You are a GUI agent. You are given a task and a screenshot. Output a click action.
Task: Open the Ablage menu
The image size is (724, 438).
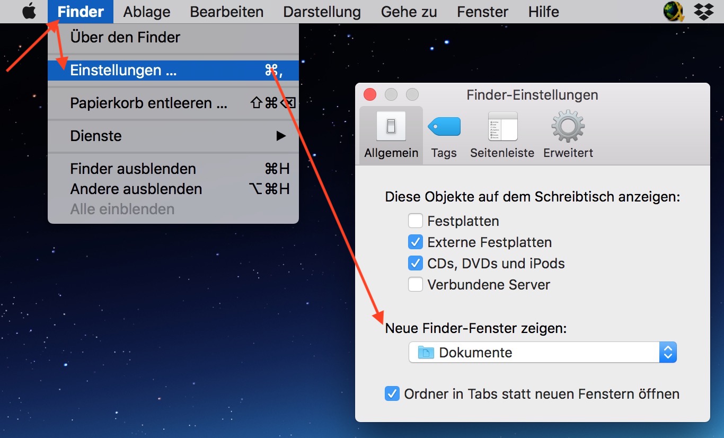pos(147,12)
